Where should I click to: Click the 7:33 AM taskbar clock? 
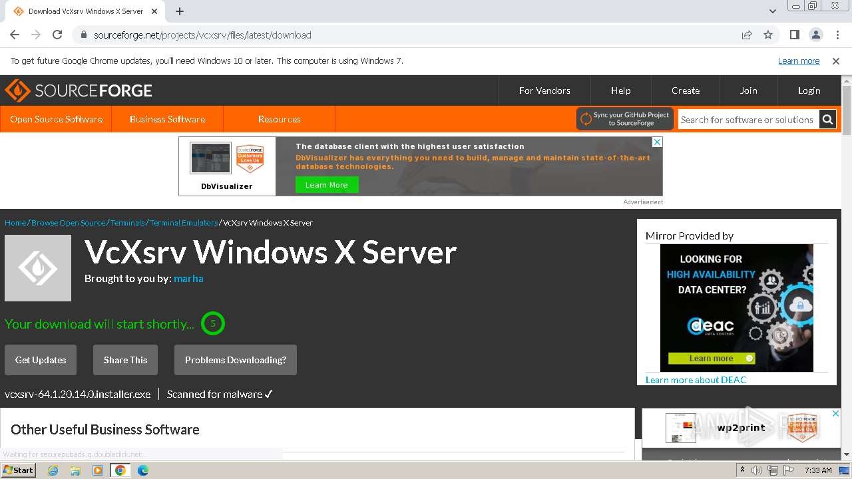click(818, 470)
